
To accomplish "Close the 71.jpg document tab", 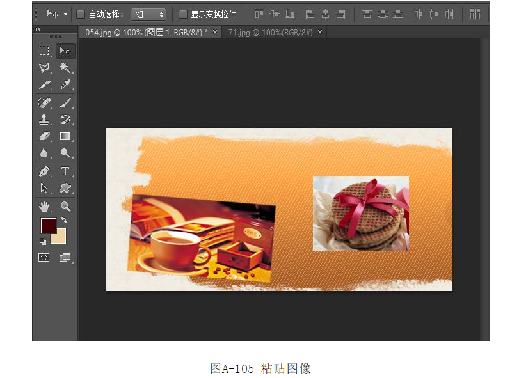I will [x=319, y=32].
